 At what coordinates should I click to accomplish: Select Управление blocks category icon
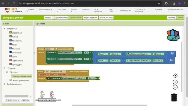tap(11, 32)
